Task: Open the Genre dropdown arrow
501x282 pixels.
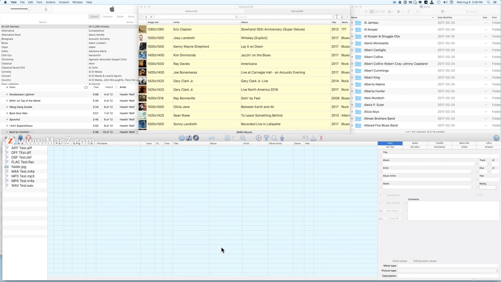Action: coord(472,187)
